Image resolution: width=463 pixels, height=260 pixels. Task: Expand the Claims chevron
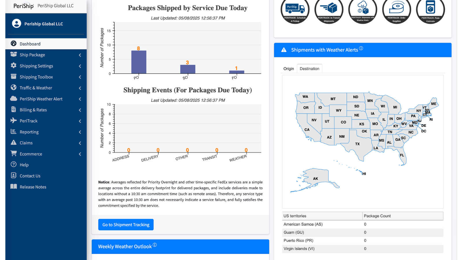(x=80, y=143)
